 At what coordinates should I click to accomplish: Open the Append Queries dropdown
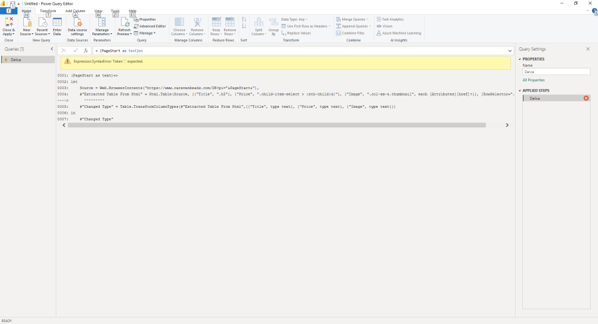pyautogui.click(x=353, y=27)
